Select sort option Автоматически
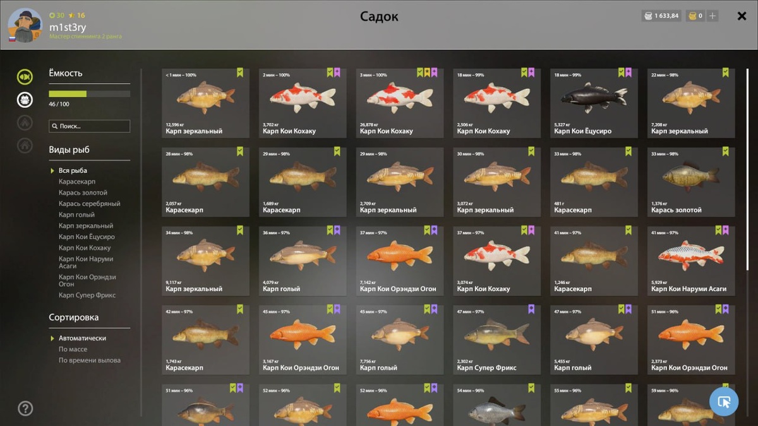Image resolution: width=758 pixels, height=426 pixels. (x=82, y=338)
